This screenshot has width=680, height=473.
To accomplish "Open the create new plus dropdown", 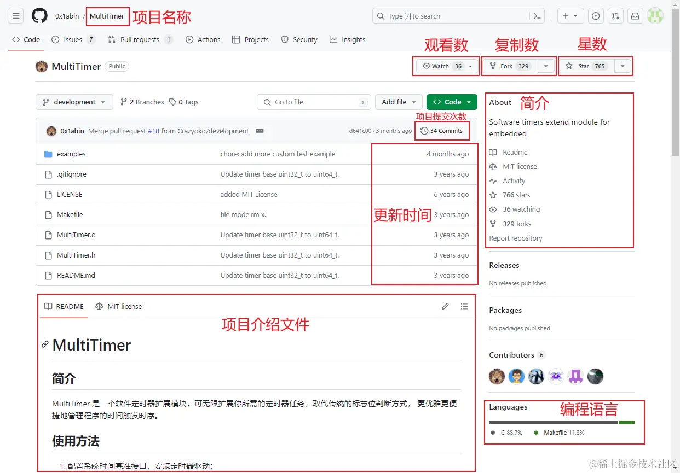I will coord(570,16).
